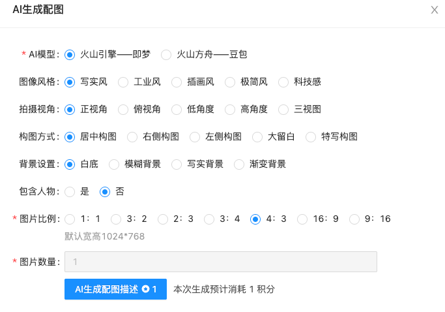
Task: Select 特写构图 composition option
Action: 311,137
